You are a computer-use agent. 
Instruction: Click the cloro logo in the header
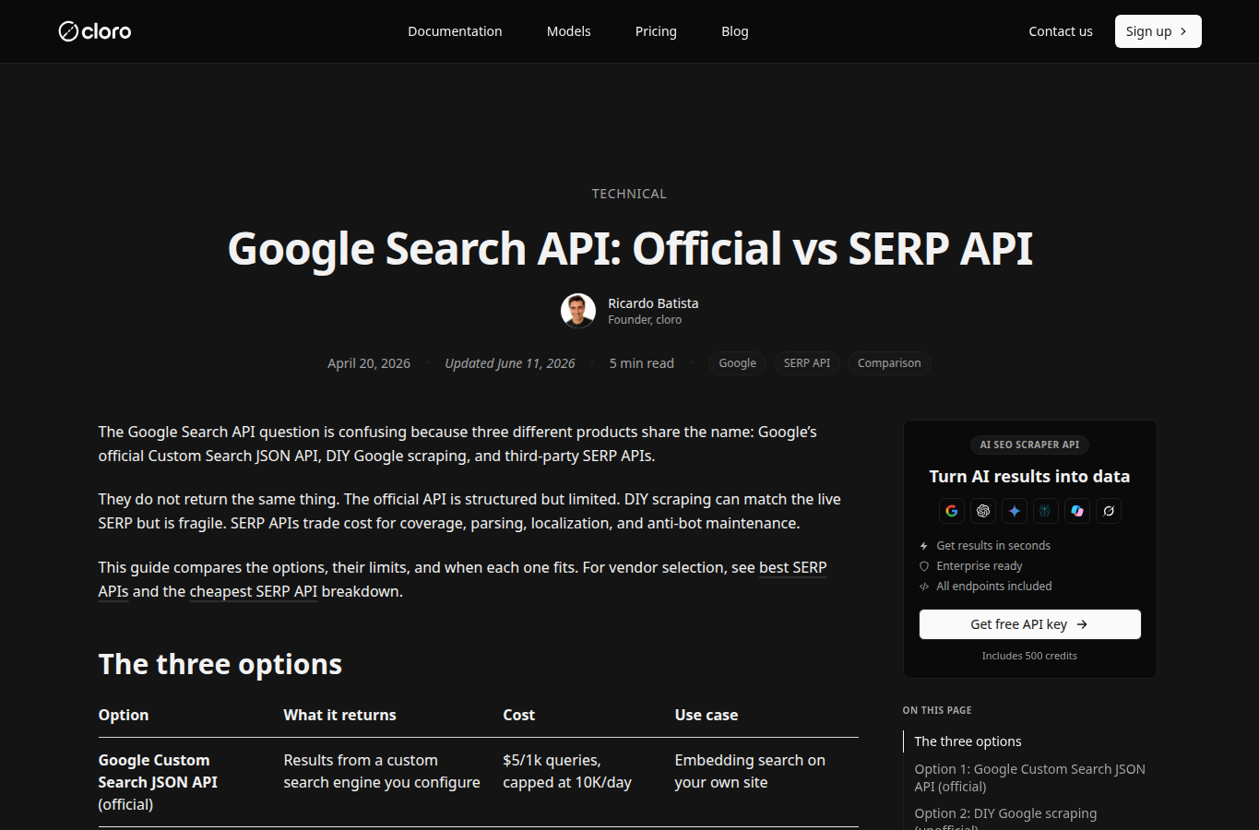click(95, 31)
